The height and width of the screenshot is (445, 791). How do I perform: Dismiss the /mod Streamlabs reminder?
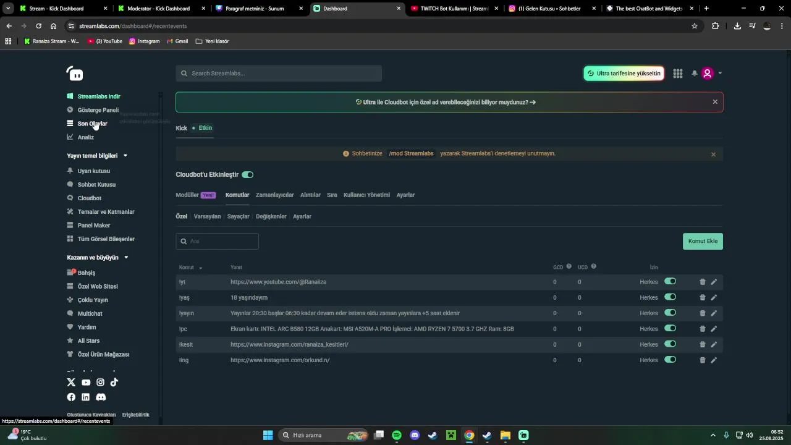[713, 155]
